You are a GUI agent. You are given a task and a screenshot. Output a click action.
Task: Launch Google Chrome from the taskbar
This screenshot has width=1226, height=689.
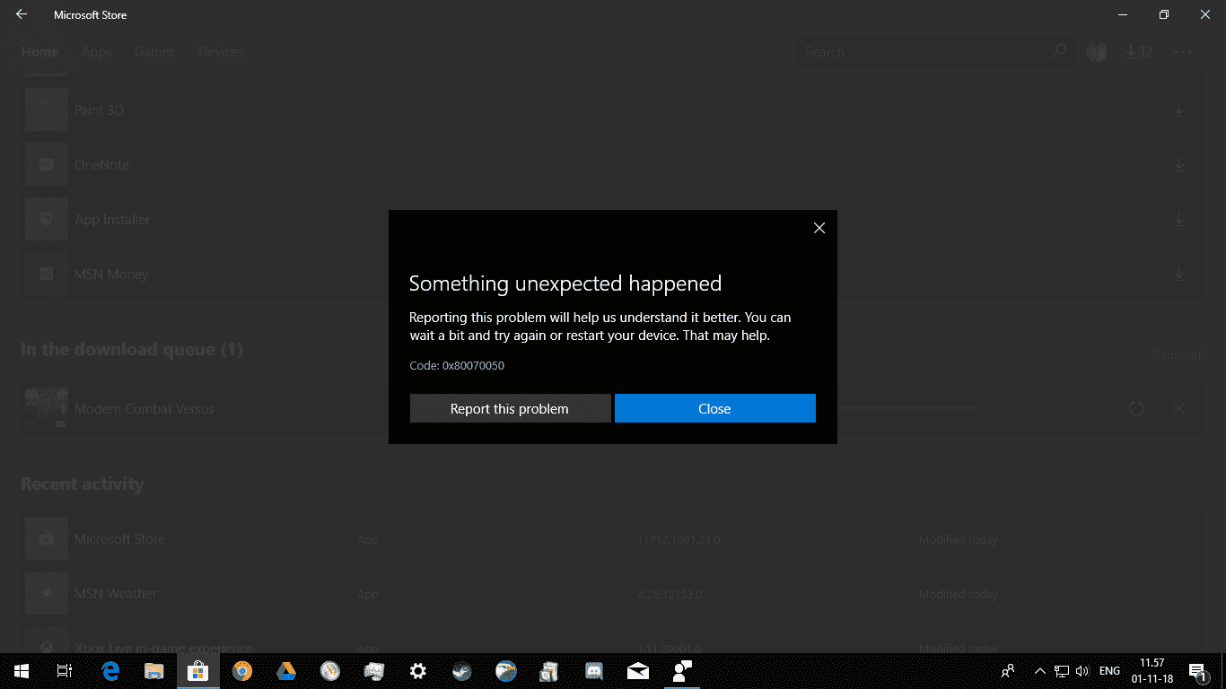pyautogui.click(x=242, y=671)
